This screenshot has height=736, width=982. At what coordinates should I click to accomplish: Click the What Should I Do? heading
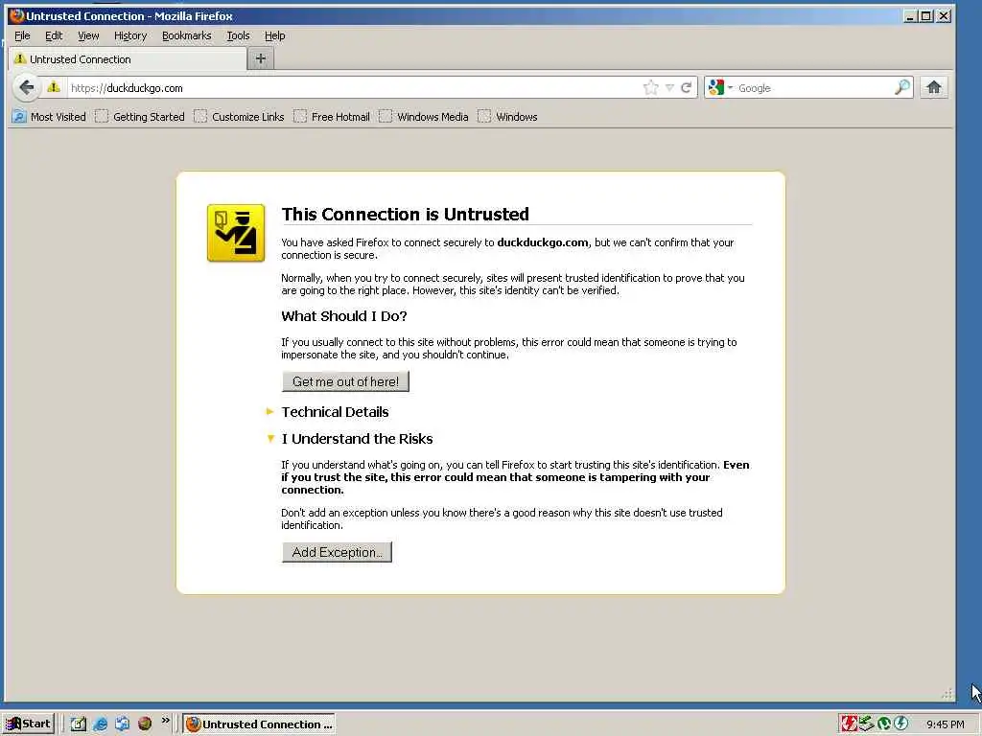pyautogui.click(x=344, y=316)
